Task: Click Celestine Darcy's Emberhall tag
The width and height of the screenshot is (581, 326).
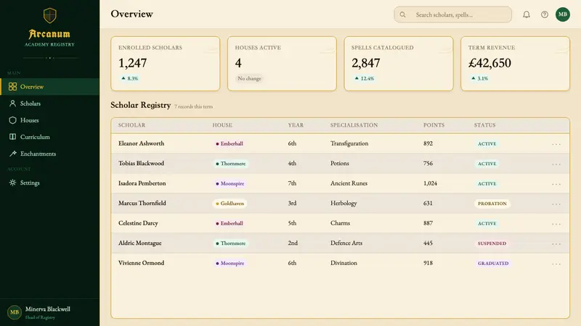Action: [x=229, y=223]
